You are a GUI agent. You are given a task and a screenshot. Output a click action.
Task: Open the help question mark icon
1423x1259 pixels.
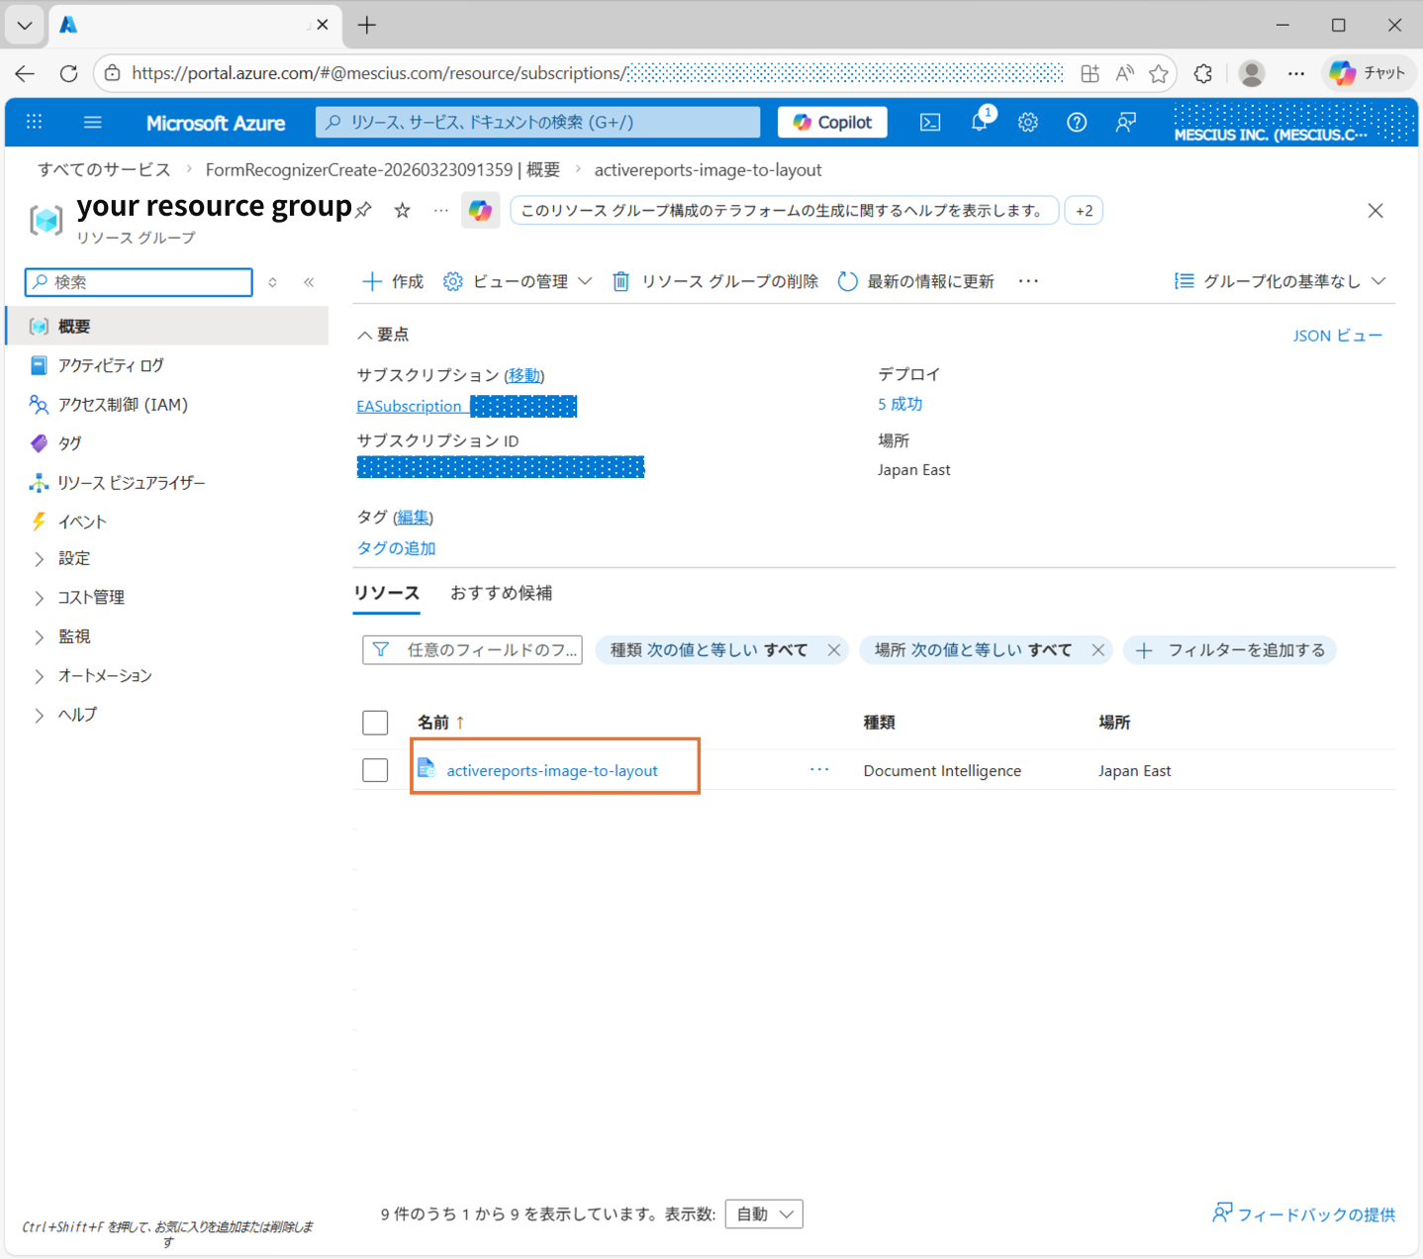click(x=1077, y=122)
